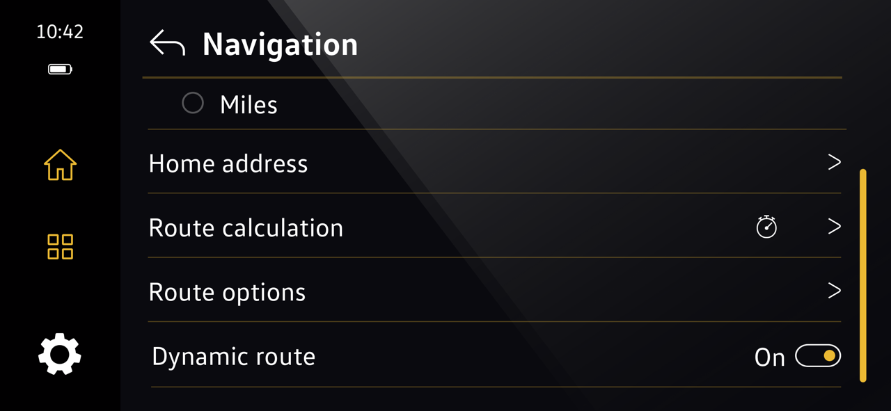Expand Route calculation with its chevron
Image resolution: width=891 pixels, height=411 pixels.
tap(834, 226)
